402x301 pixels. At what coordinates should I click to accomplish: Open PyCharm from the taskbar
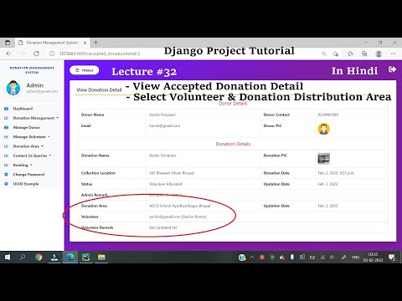85,257
